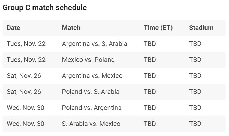Viewport: 229px width, 136px height.
Task: Select the Argentina vs. S. Arabia match
Action: (95, 44)
